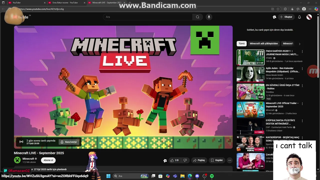Close the Enes Batur noone tab

click(84, 3)
